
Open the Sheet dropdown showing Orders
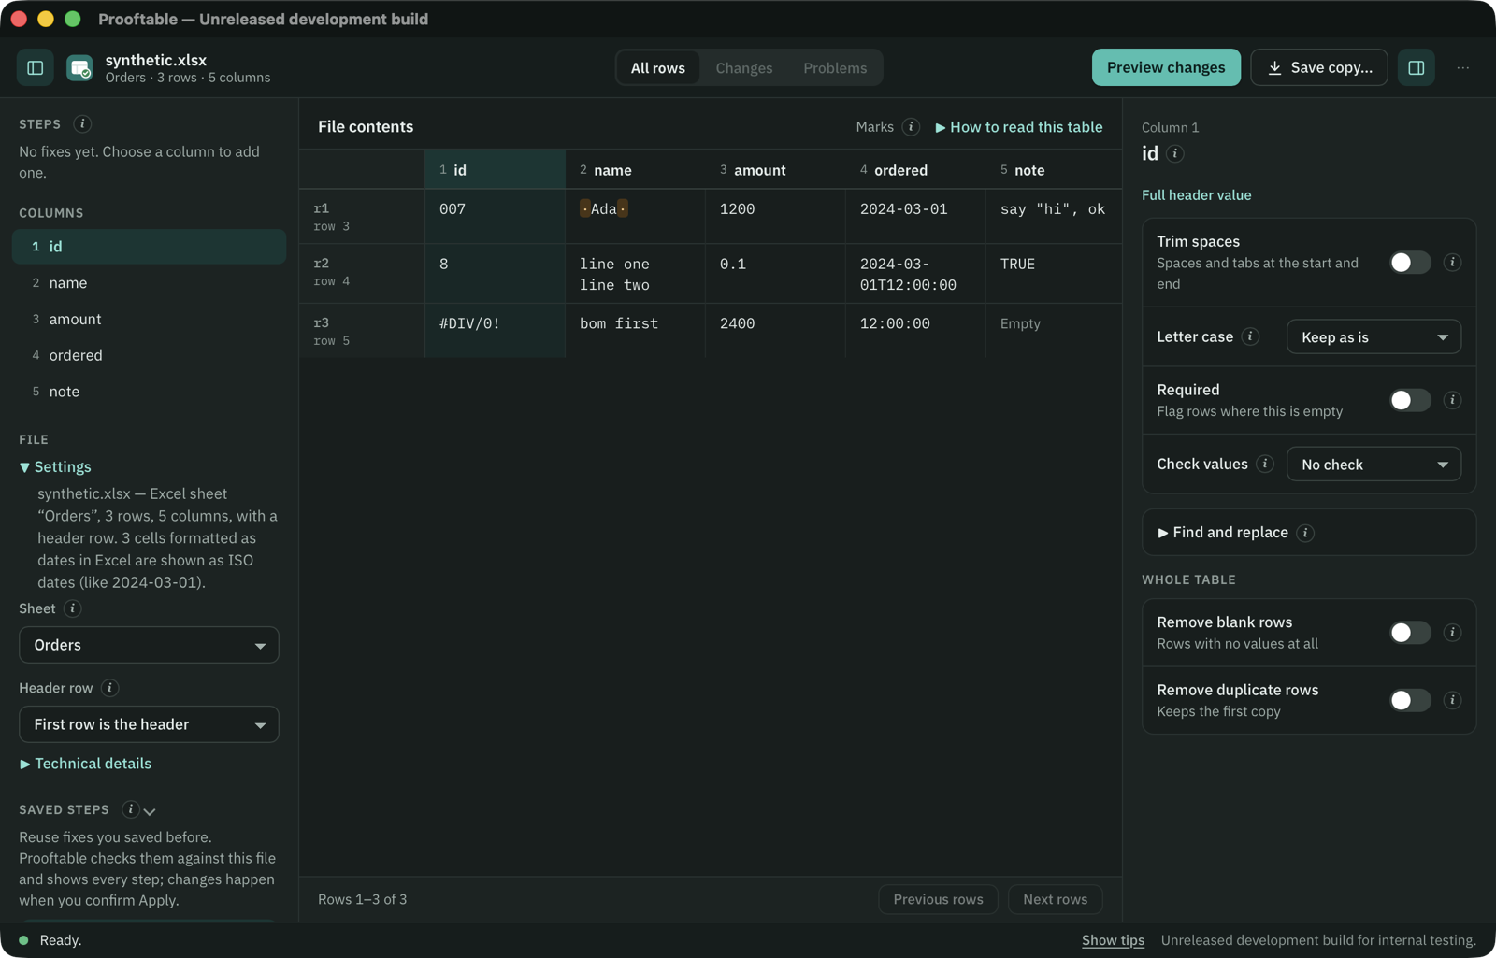tap(149, 645)
